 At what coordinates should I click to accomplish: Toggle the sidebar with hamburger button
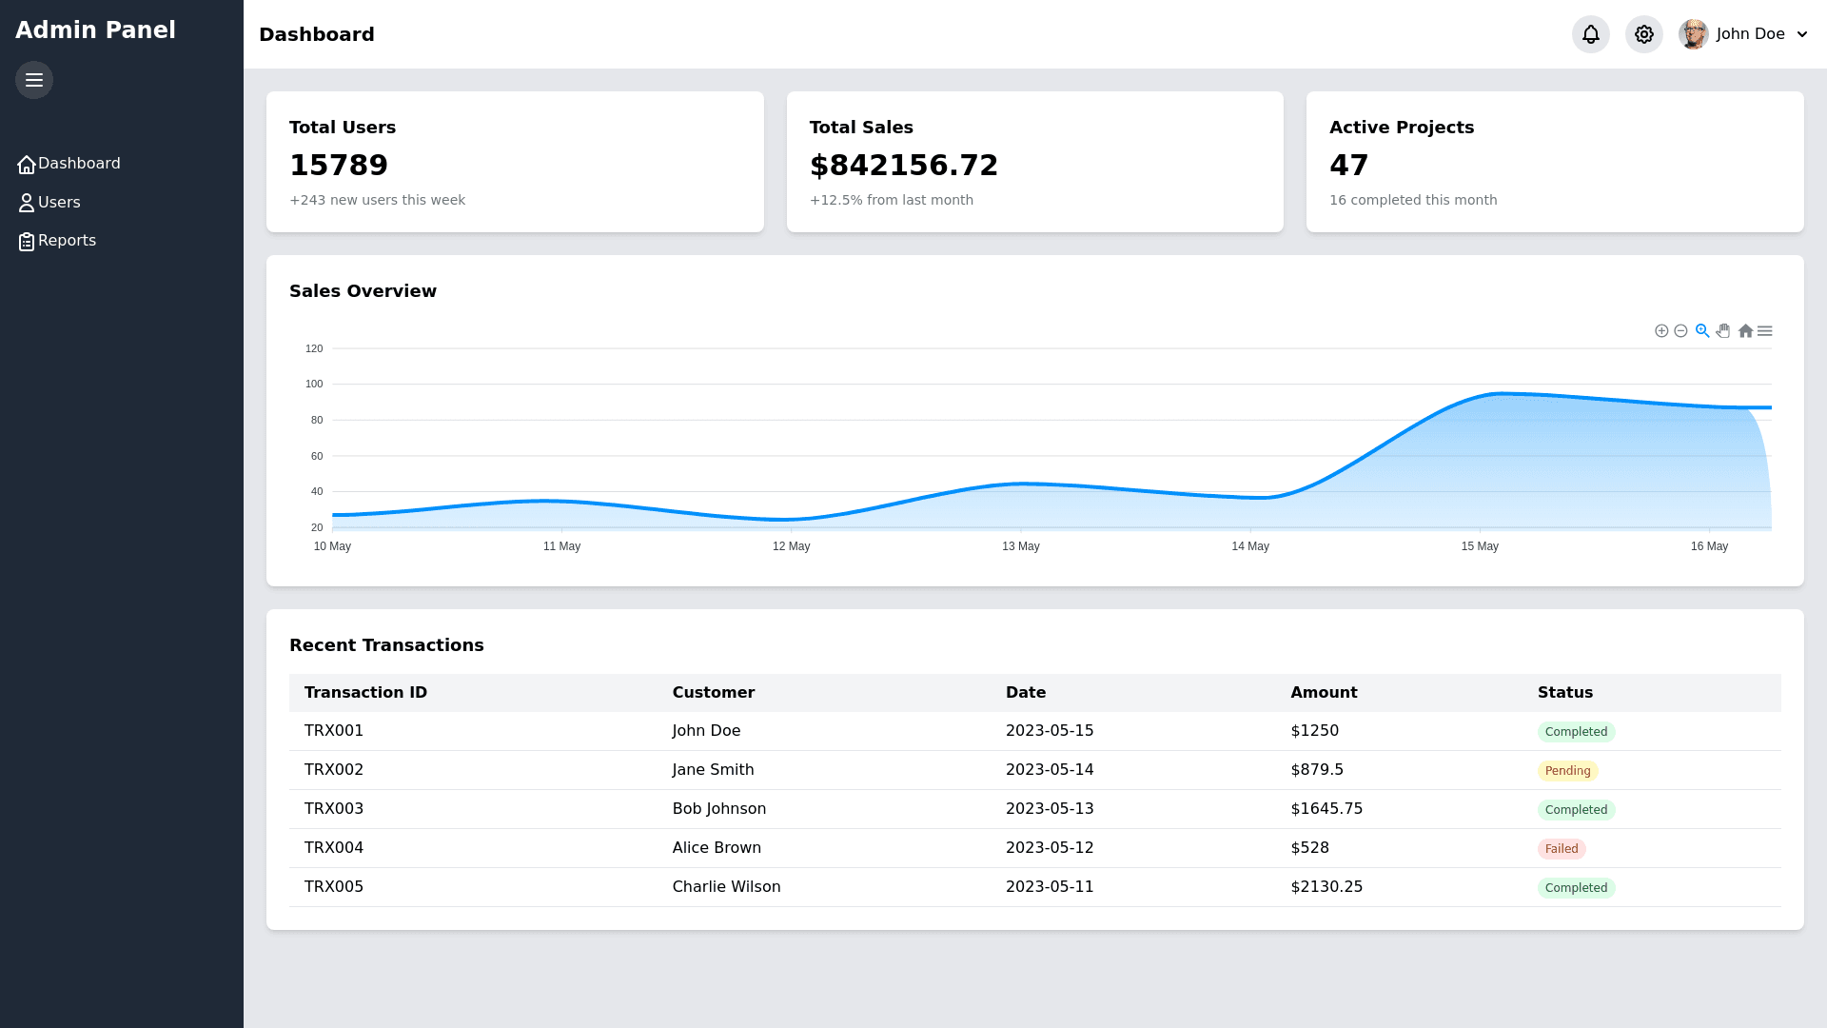coord(34,80)
